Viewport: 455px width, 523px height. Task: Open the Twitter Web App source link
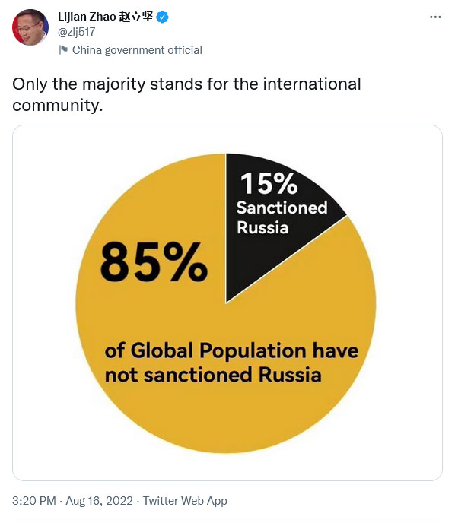[185, 501]
